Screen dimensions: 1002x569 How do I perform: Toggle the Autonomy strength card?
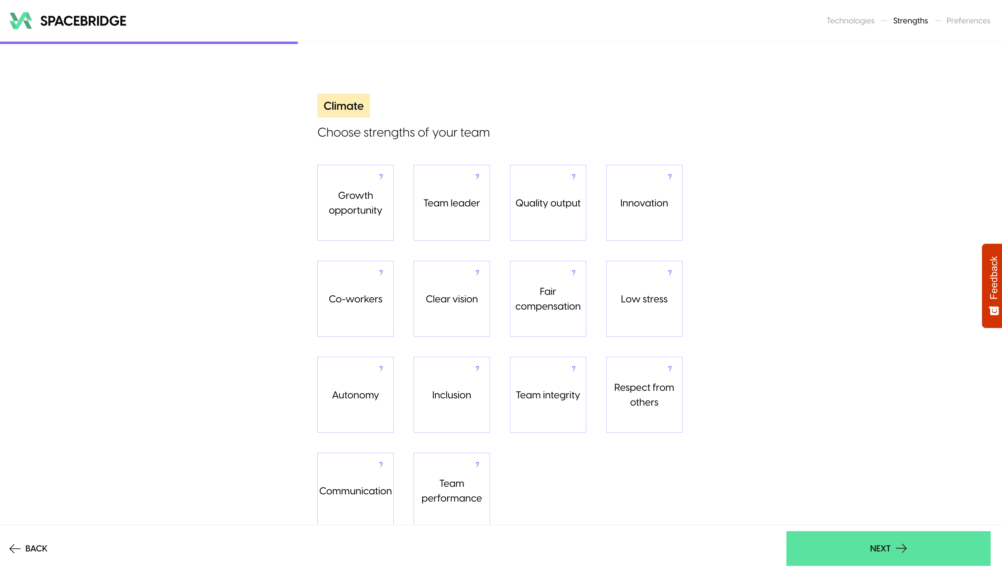tap(355, 395)
